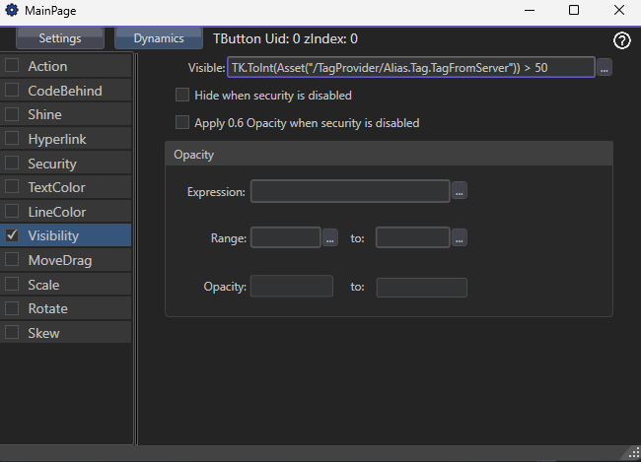Click ellipsis button after Range start field

click(330, 238)
